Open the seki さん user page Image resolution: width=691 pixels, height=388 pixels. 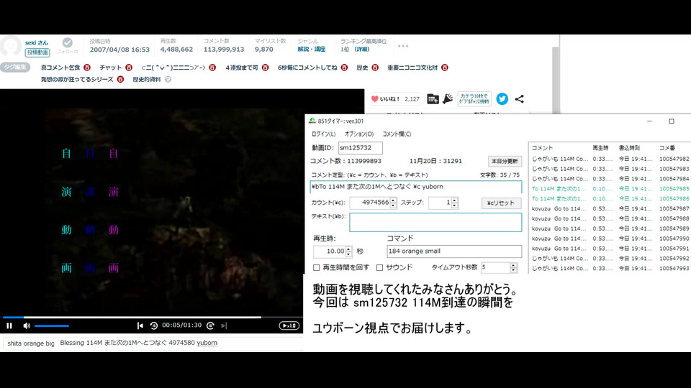click(x=37, y=42)
